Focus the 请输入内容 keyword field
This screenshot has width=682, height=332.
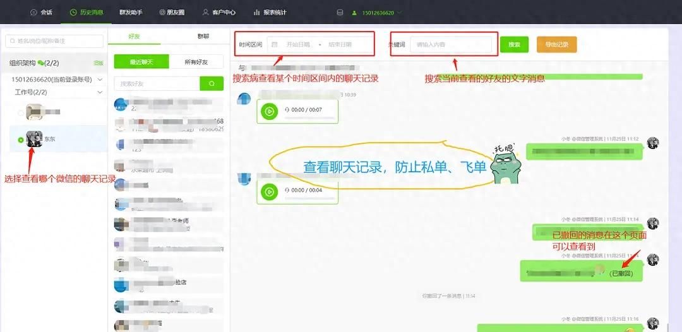point(451,44)
